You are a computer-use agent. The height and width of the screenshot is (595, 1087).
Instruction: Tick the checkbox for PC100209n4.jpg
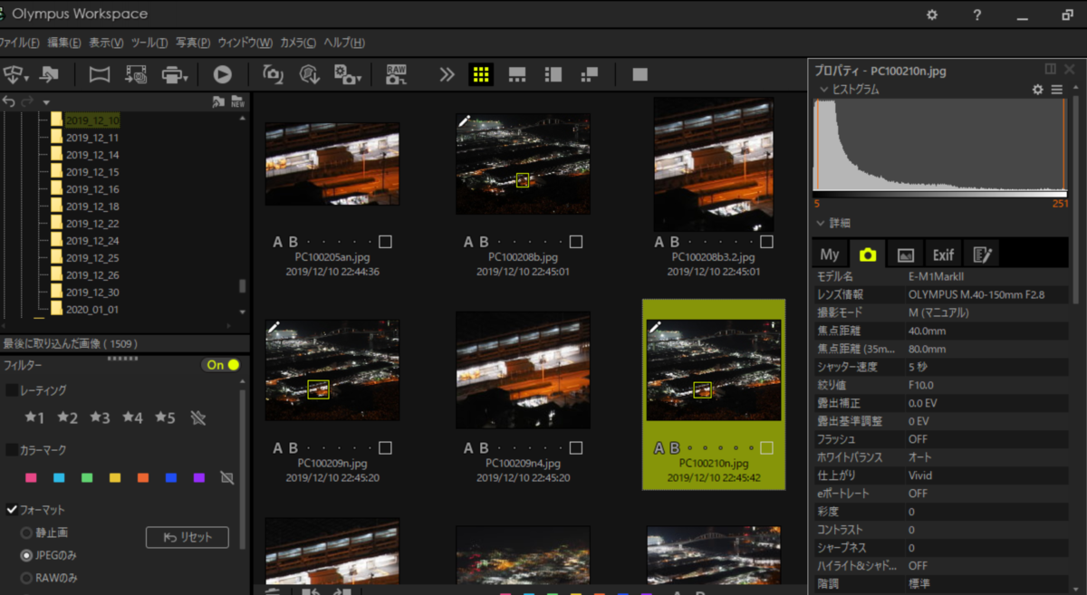[x=577, y=447]
